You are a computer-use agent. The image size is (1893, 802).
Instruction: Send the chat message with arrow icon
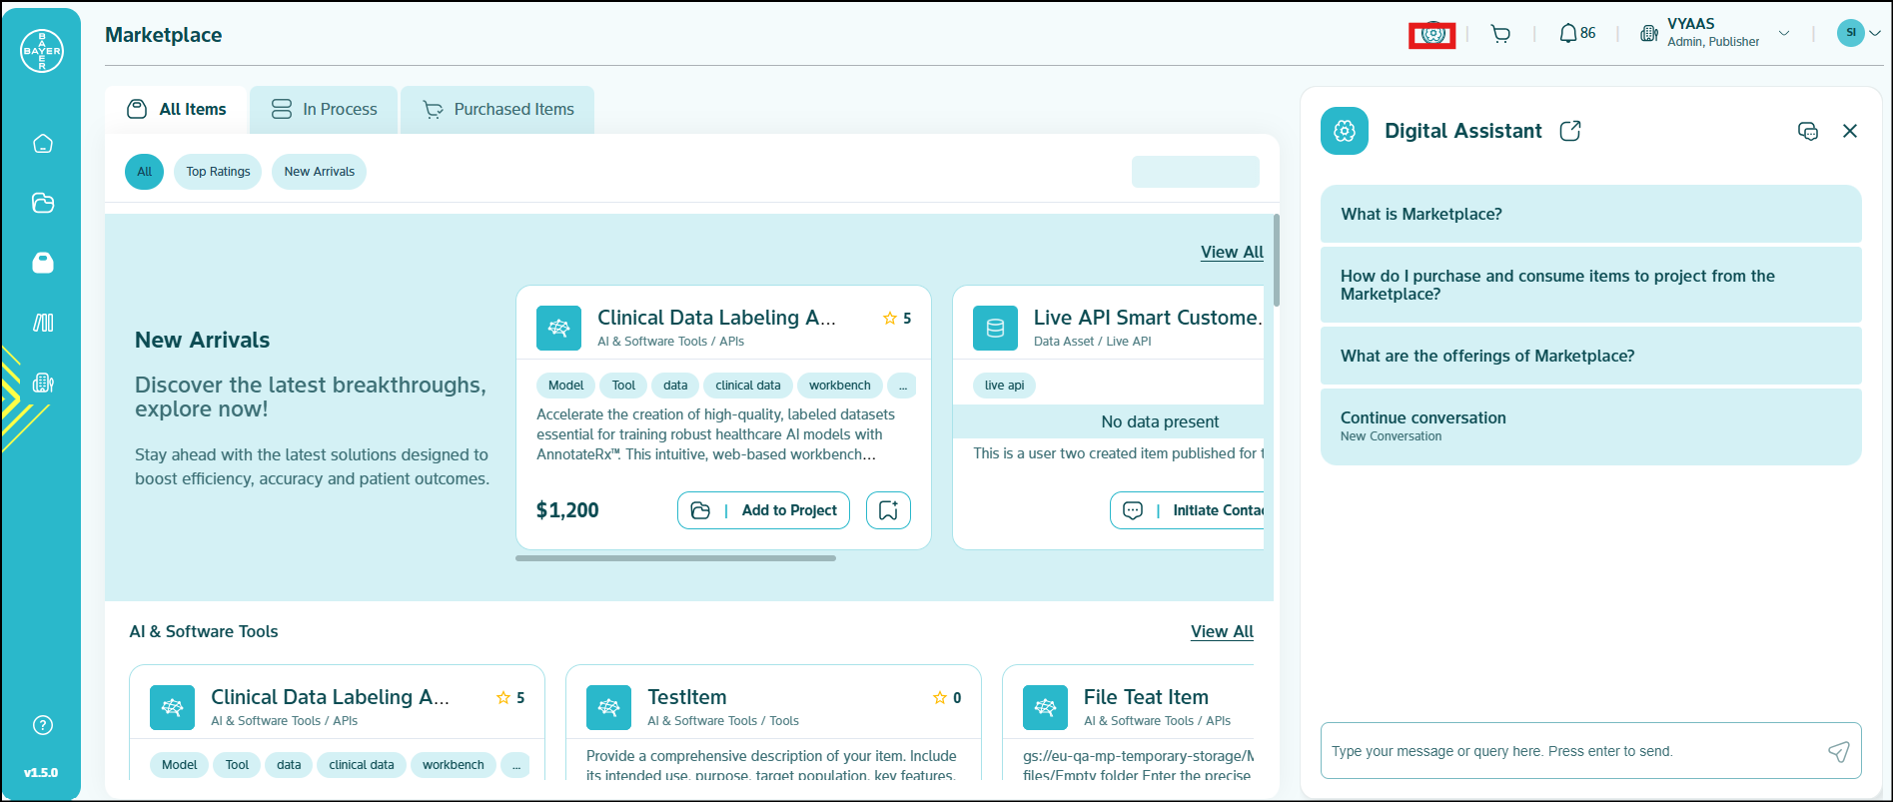click(x=1838, y=751)
